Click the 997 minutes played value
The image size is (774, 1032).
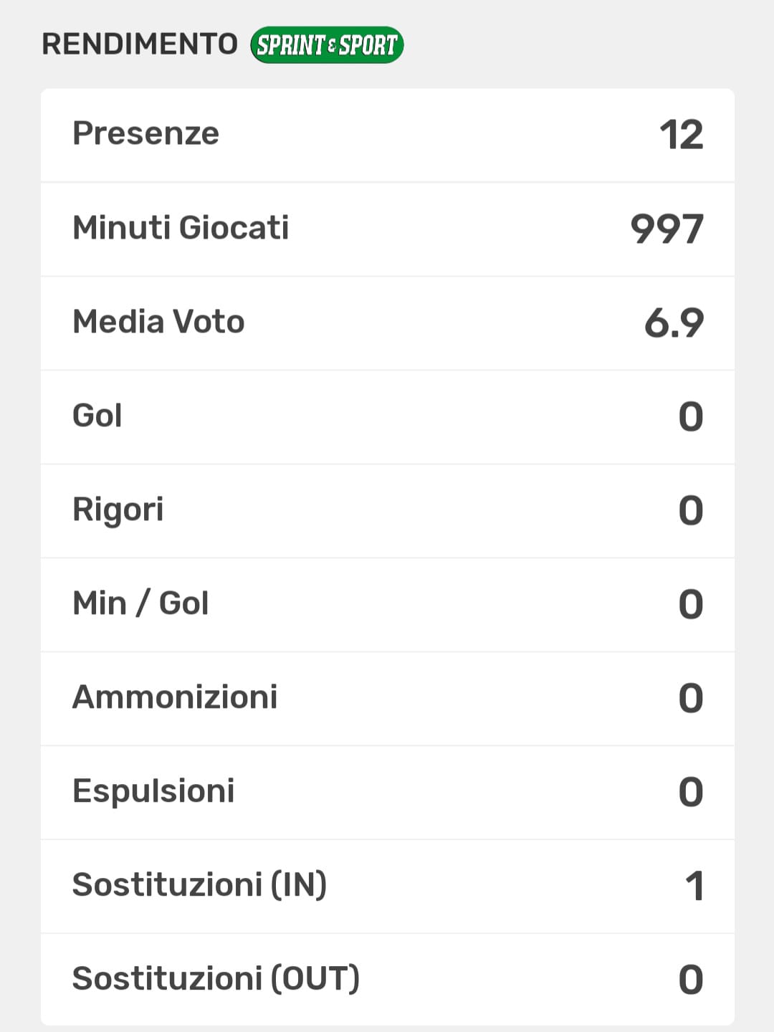tap(666, 229)
